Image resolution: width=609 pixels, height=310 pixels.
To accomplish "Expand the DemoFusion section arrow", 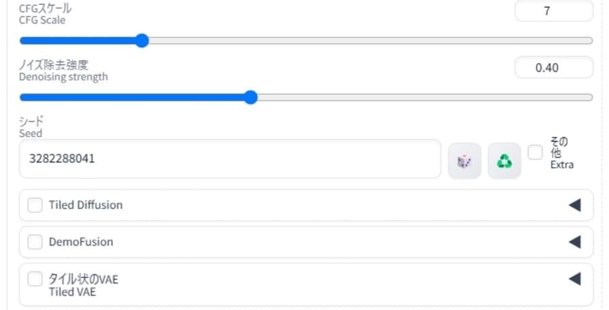I will pyautogui.click(x=574, y=242).
